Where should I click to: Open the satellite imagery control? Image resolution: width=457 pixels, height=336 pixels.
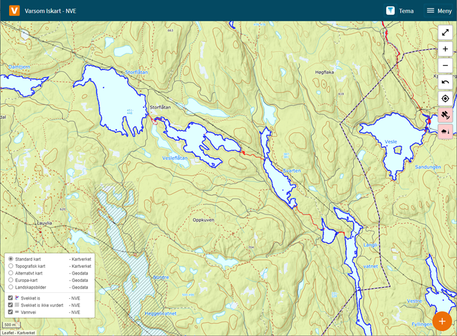click(445, 115)
